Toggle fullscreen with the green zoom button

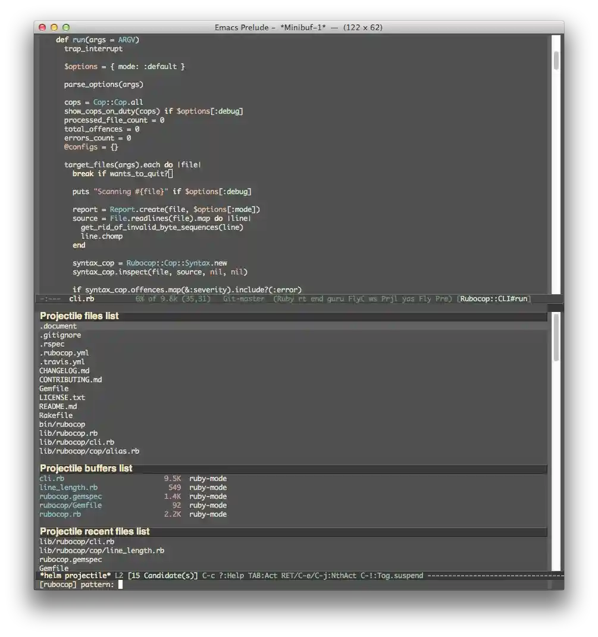coord(65,27)
